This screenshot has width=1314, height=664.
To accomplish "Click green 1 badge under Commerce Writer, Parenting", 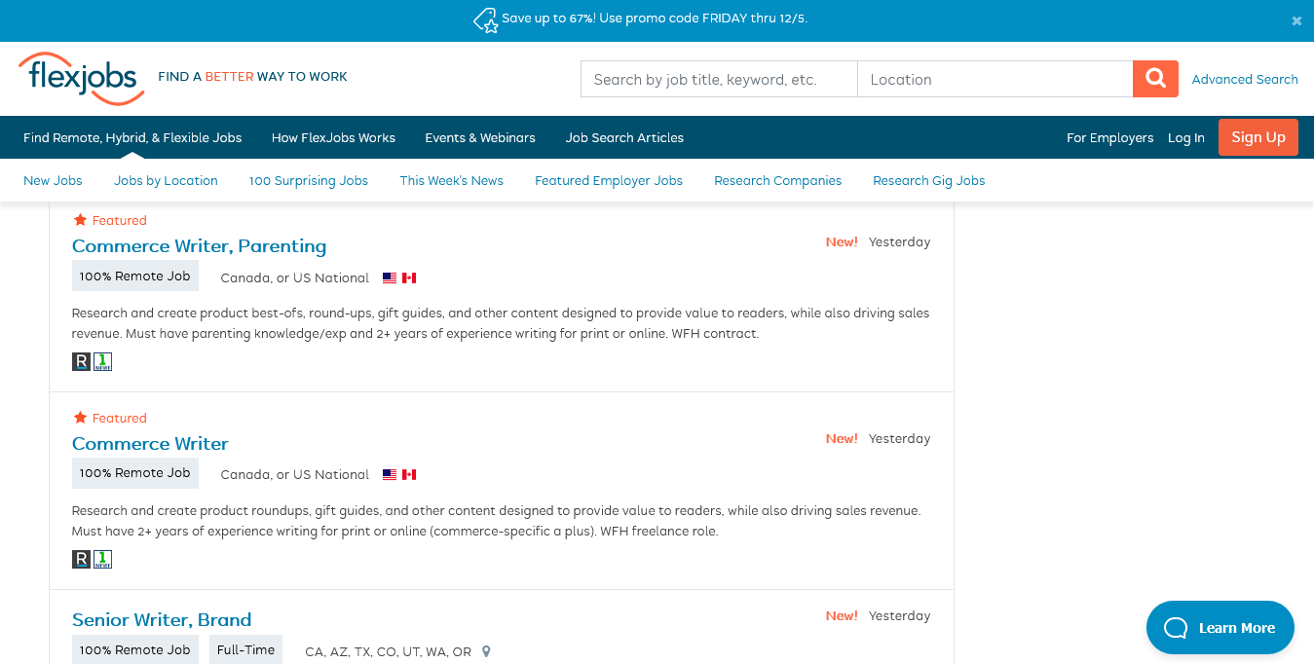I will tap(102, 362).
